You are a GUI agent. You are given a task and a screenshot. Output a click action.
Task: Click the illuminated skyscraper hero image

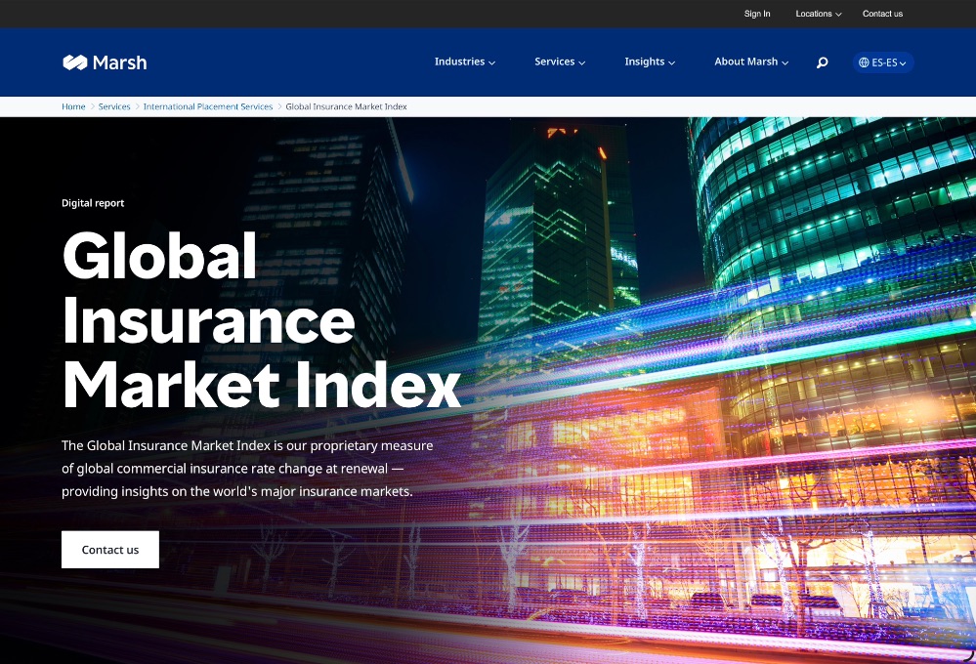click(733, 342)
